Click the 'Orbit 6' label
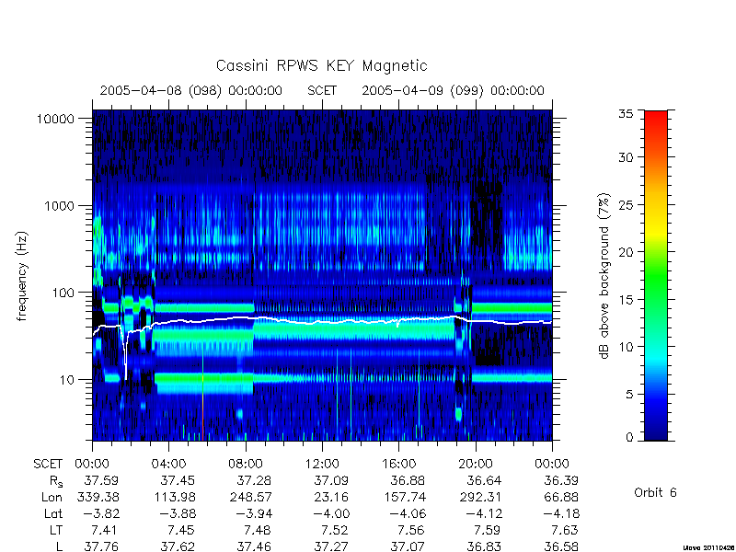The height and width of the screenshot is (552, 736). 655,492
